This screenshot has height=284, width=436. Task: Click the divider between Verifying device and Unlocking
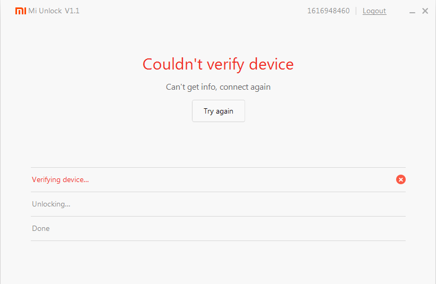[218, 192]
